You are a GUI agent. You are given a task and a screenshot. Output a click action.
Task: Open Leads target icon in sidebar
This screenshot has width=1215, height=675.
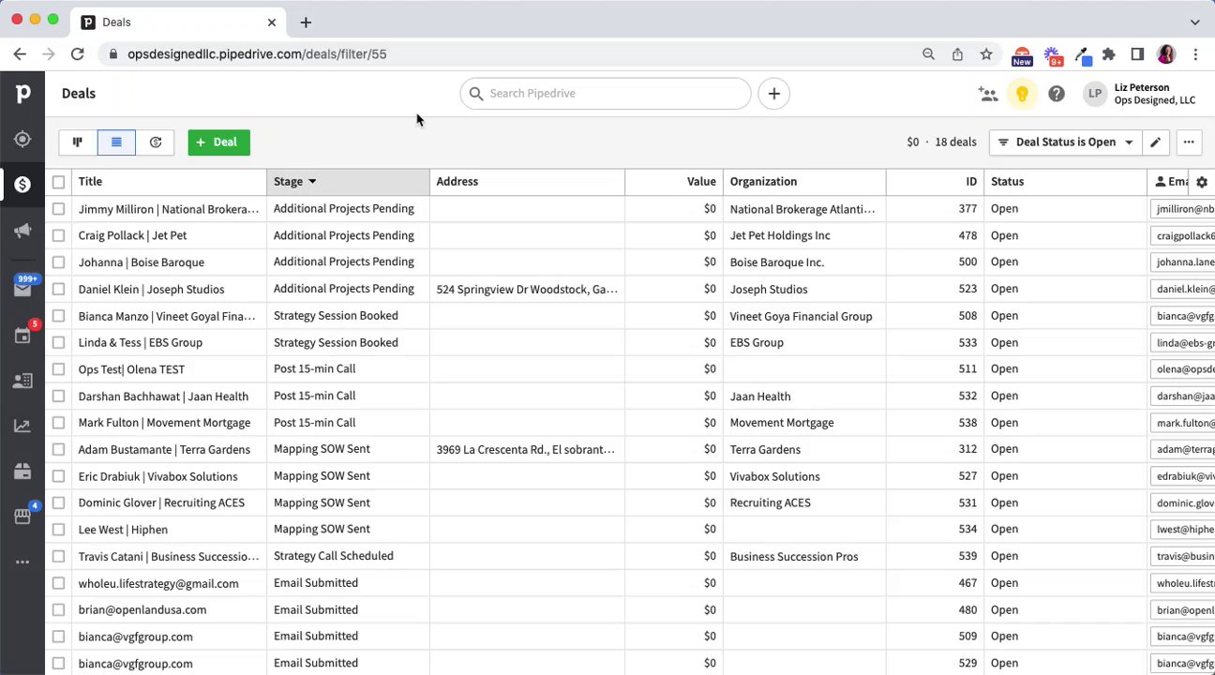click(22, 140)
